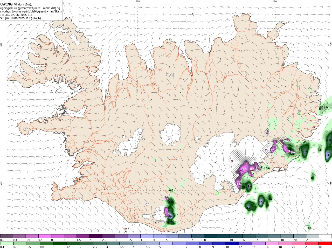Click the '0.1' legend scale label
Screen dimensions: 332x249
click(x=2, y=247)
